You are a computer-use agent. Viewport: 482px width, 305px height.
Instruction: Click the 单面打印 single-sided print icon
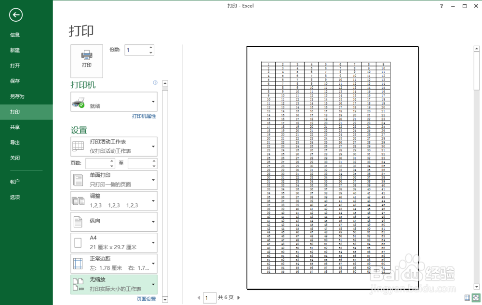click(79, 180)
